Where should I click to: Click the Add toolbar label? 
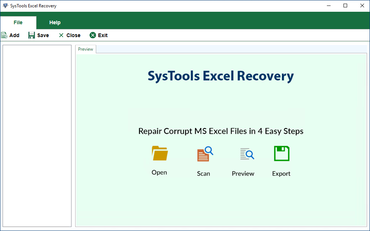[14, 35]
